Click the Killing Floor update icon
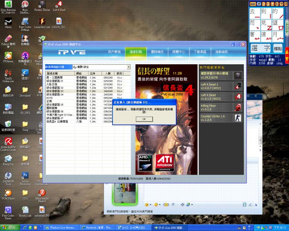 pos(238,107)
